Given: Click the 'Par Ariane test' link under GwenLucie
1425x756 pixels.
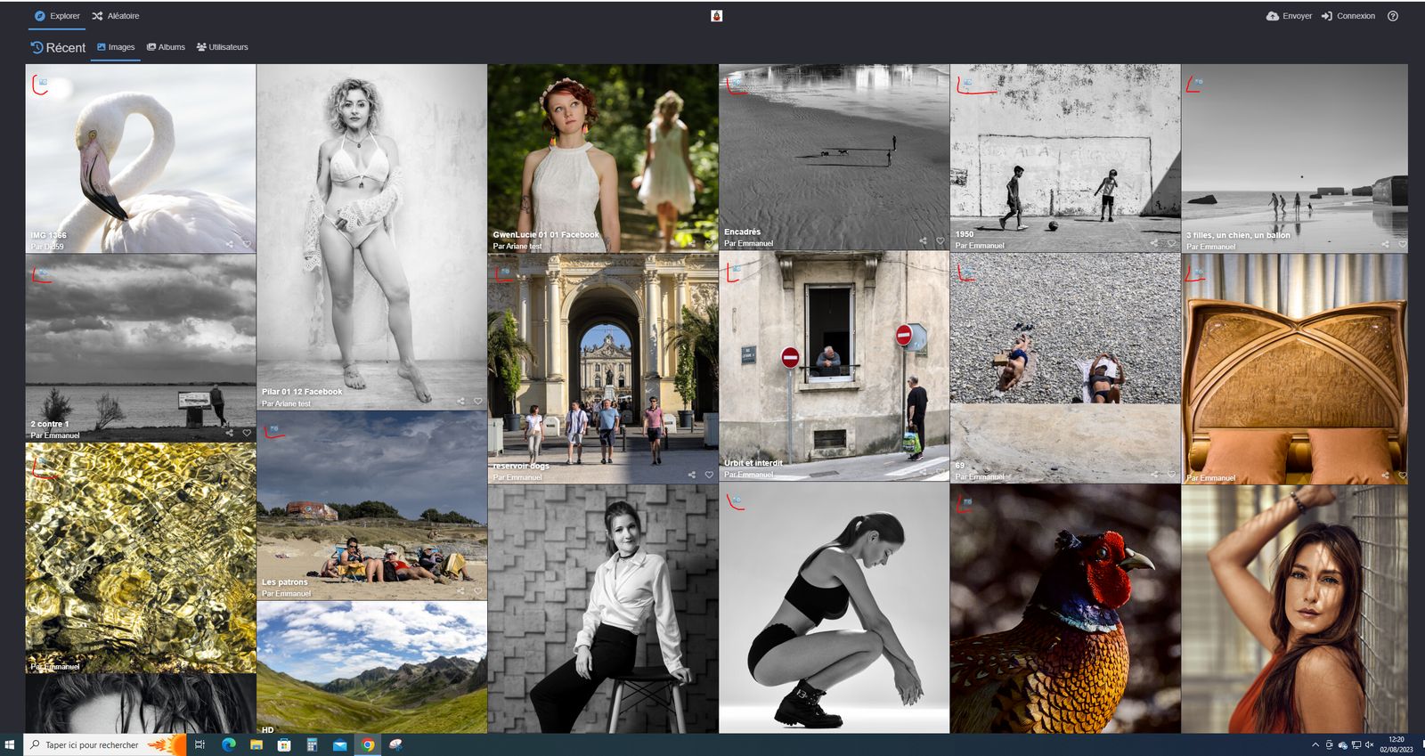Looking at the screenshot, I should point(517,247).
